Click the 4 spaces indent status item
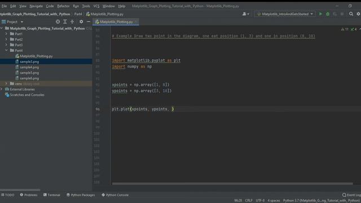 click(x=274, y=201)
